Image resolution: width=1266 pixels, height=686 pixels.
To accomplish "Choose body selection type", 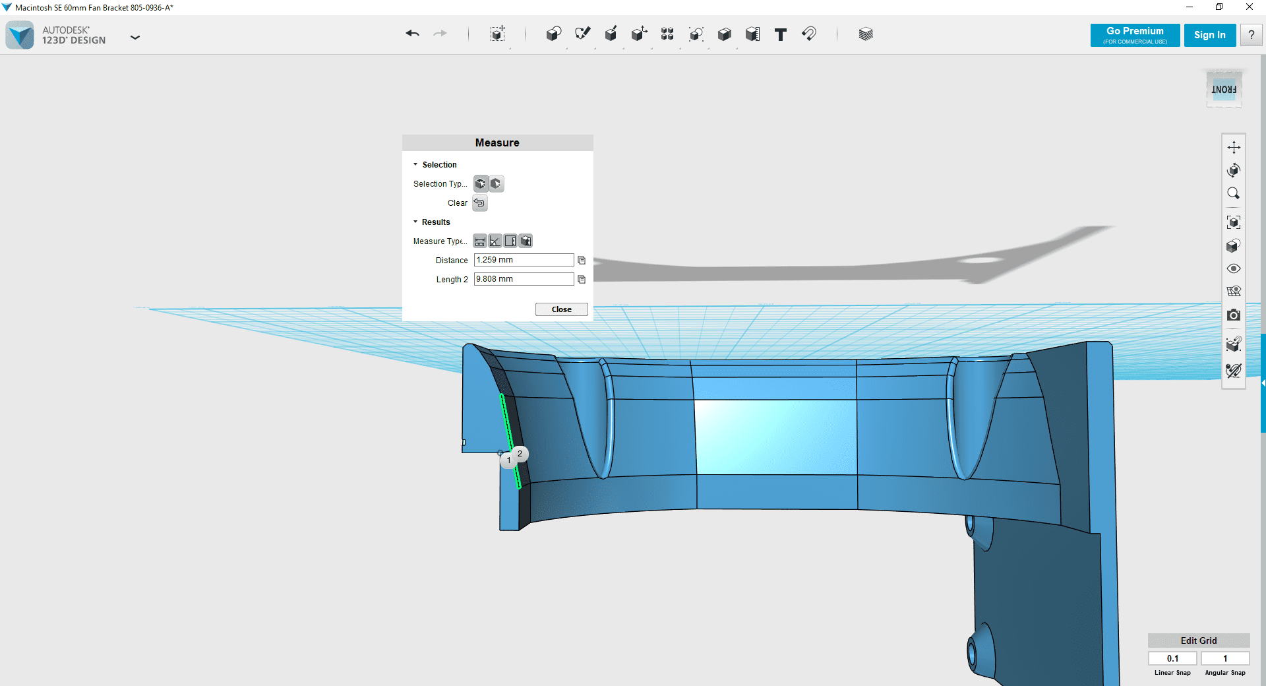I will point(497,183).
